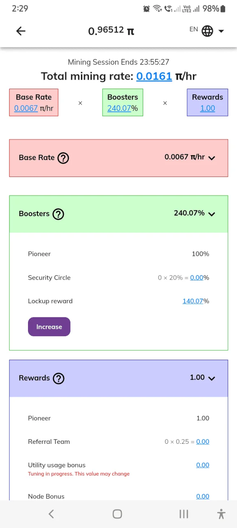
Task: Expand Base Rate section chevron
Action: (212, 158)
